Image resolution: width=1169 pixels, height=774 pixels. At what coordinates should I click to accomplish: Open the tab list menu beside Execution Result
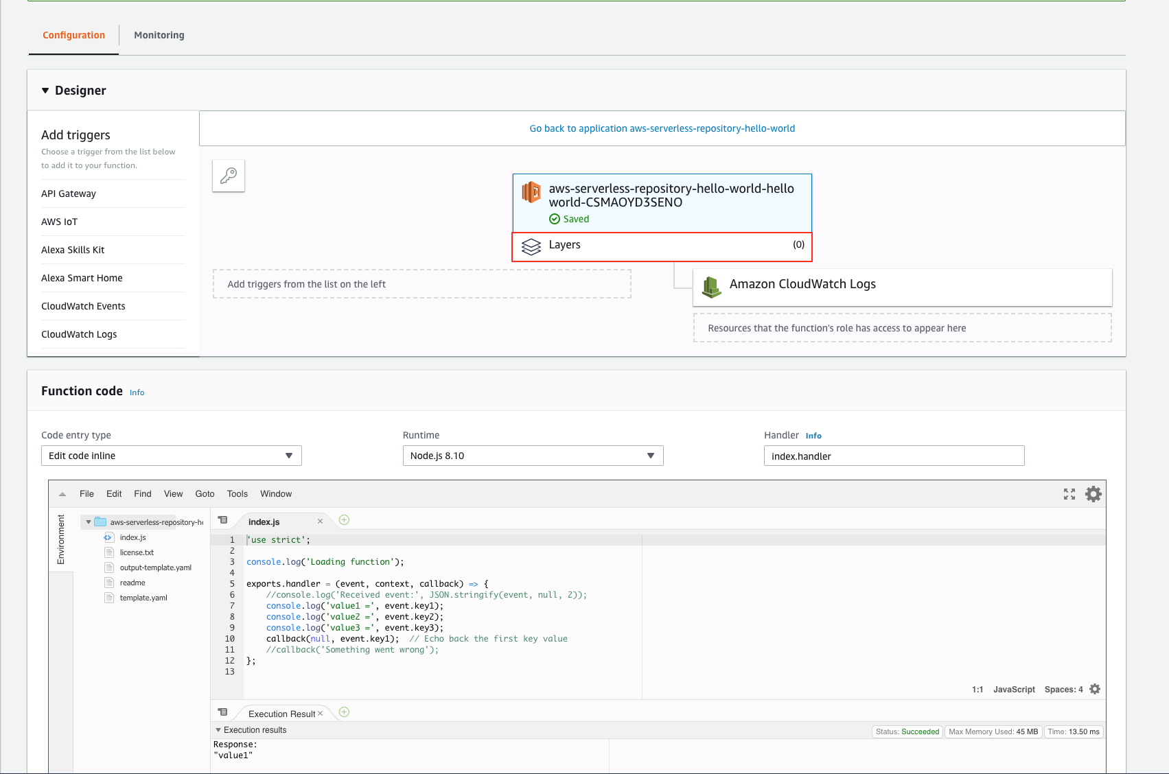click(222, 712)
